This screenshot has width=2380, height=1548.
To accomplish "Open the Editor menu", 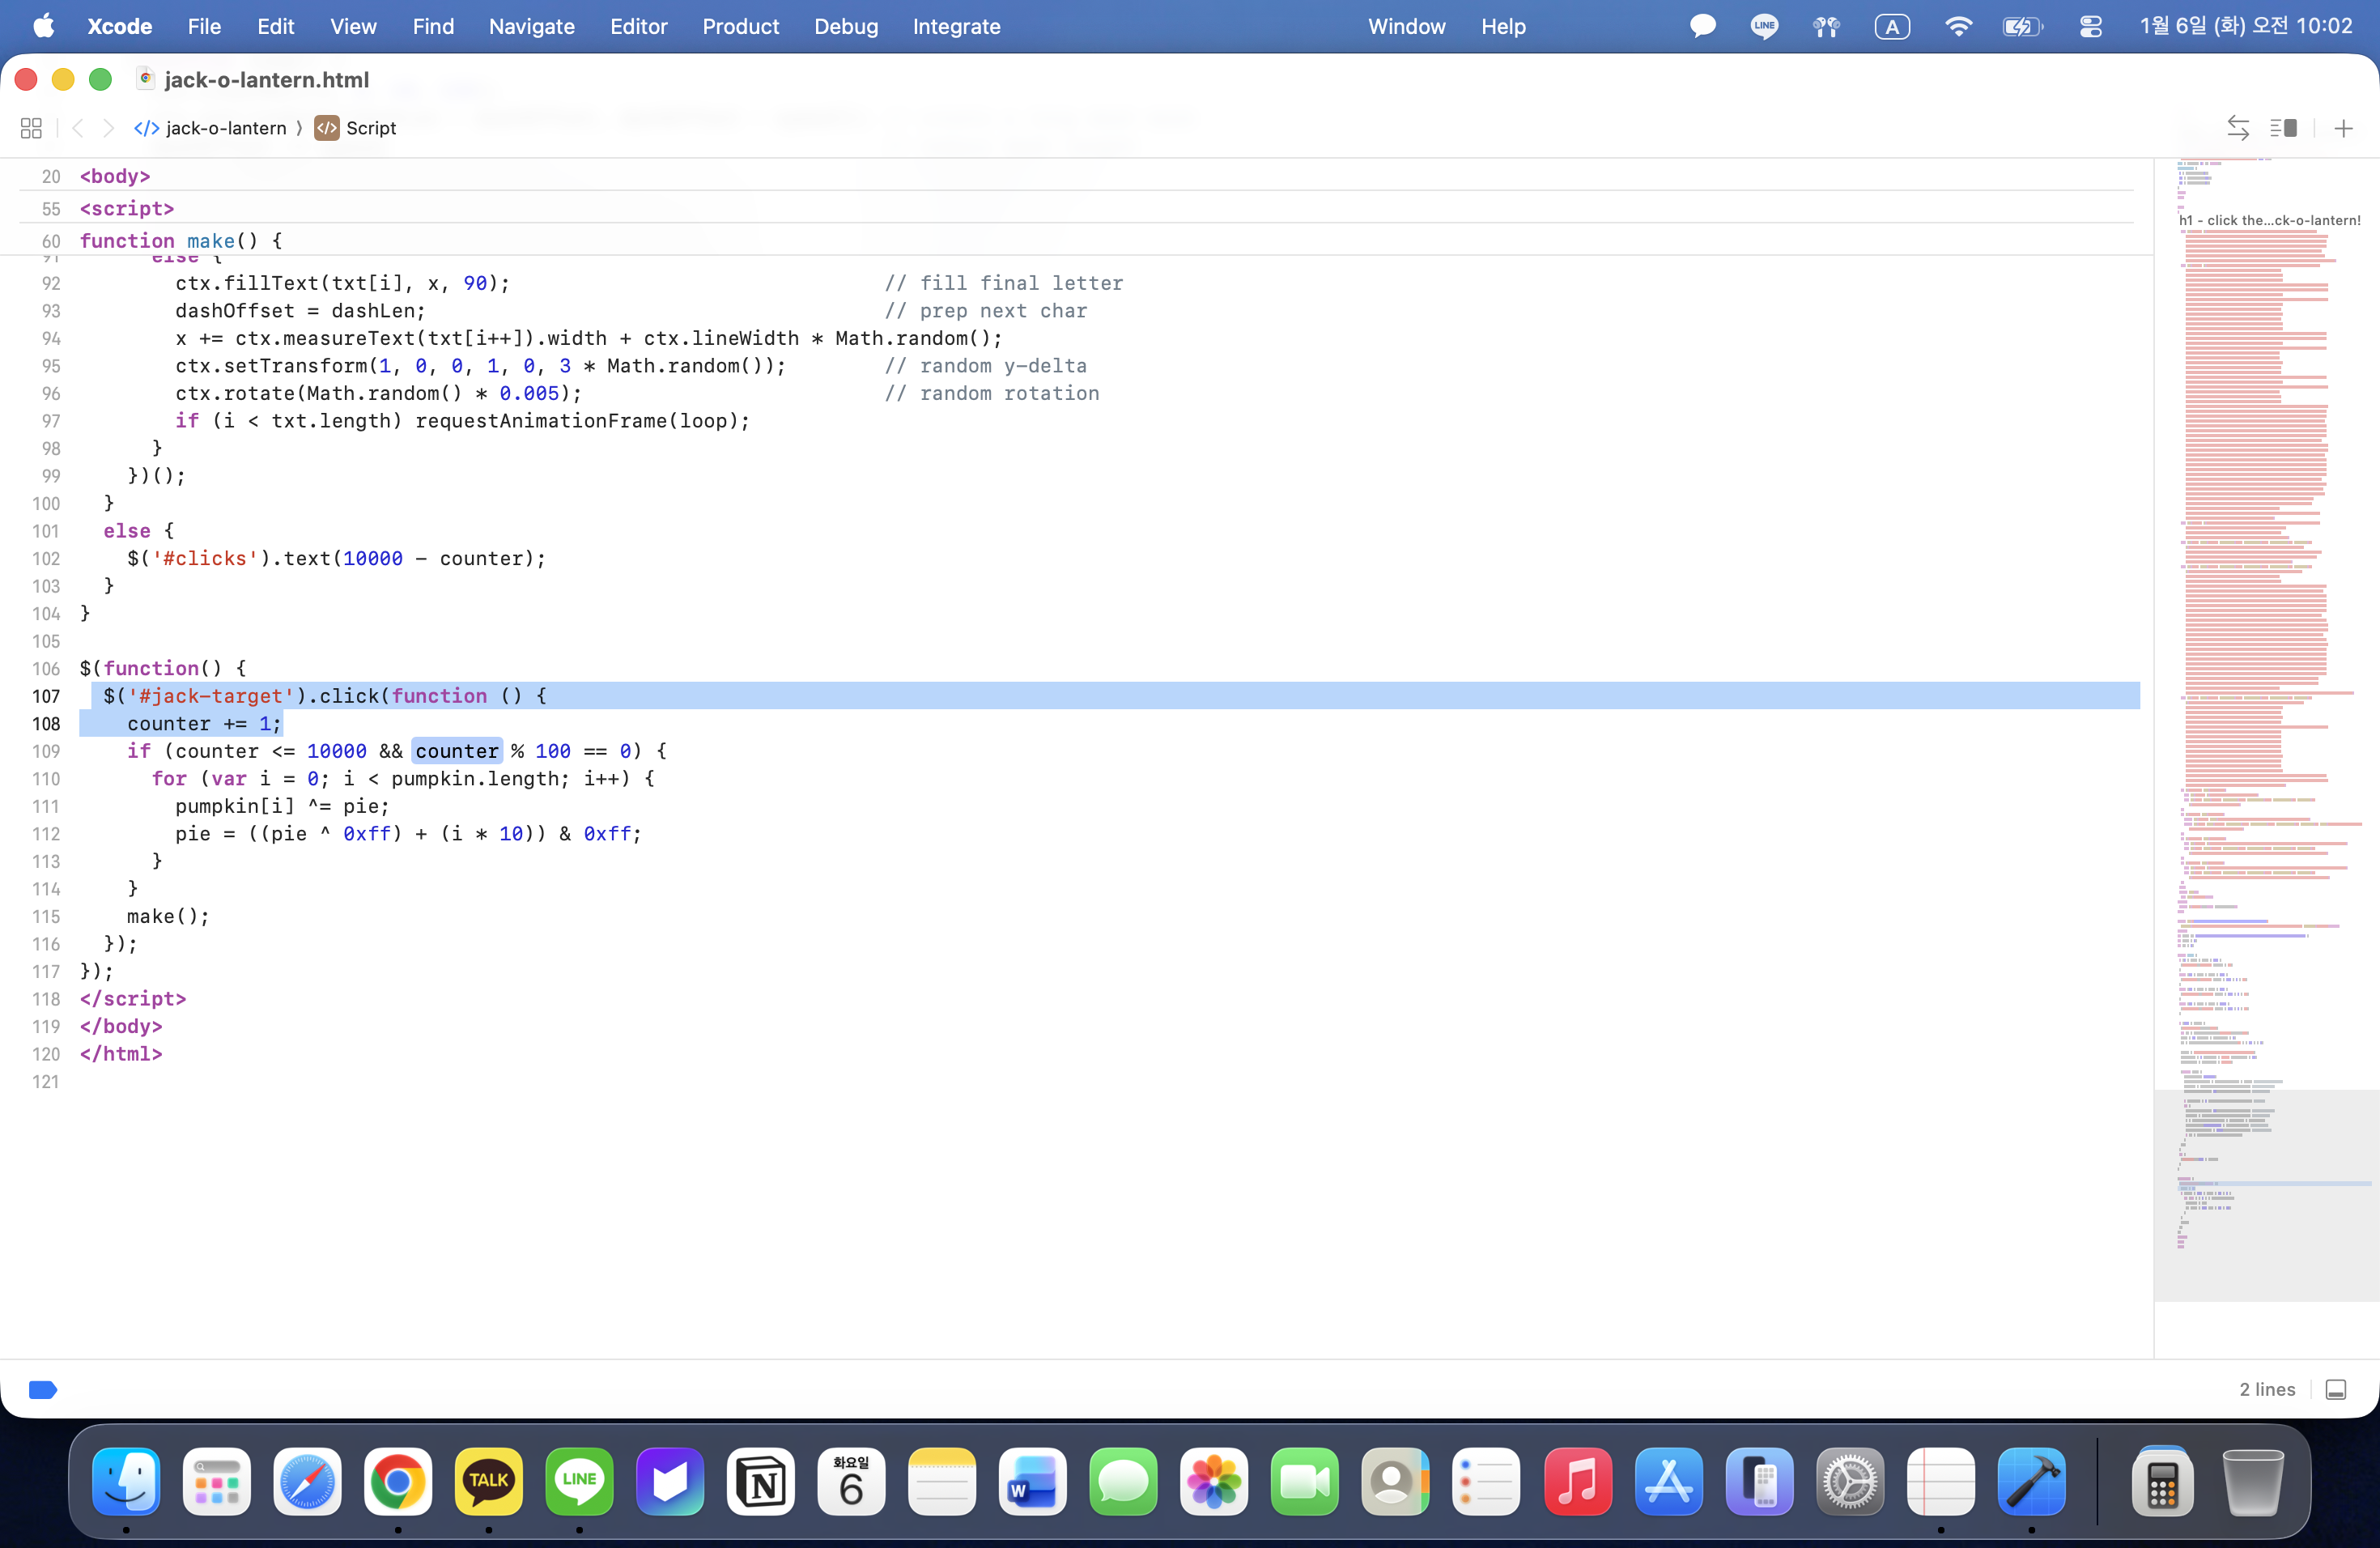I will [638, 26].
